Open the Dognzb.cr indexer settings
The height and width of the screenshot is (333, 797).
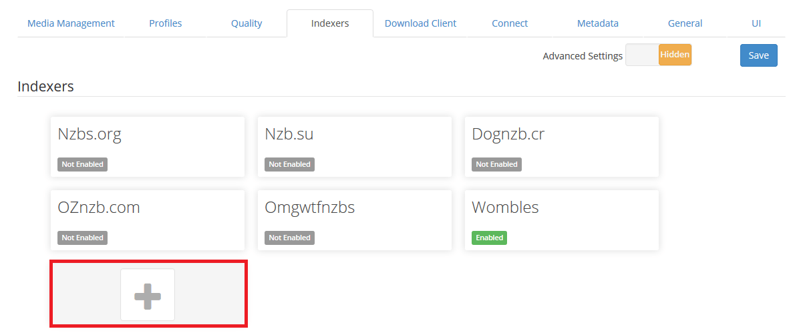pos(562,147)
